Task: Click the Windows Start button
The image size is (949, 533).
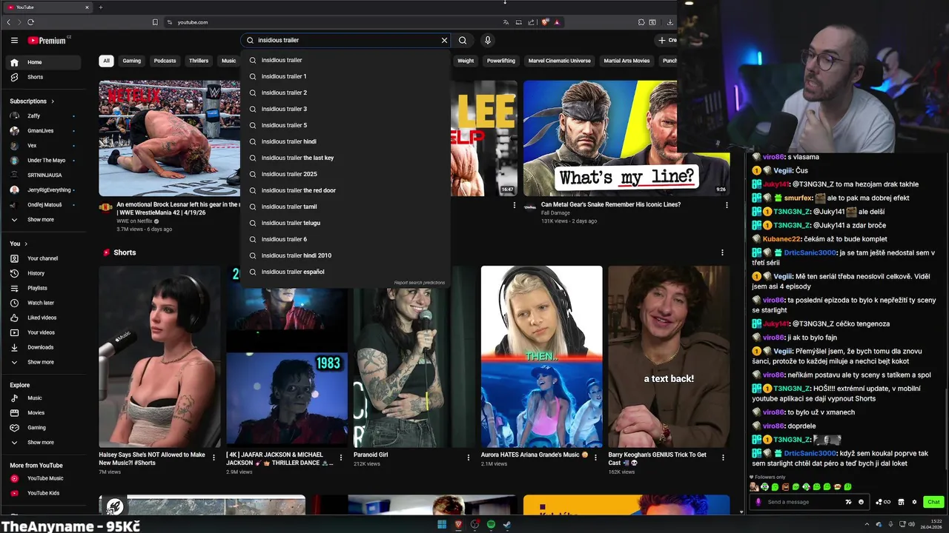Action: tap(442, 525)
